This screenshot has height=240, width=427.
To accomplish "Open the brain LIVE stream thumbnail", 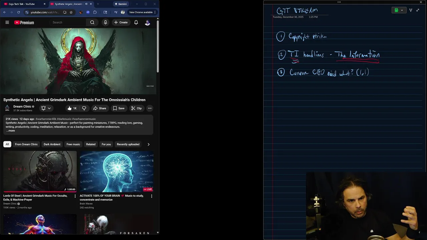I will click(x=116, y=172).
